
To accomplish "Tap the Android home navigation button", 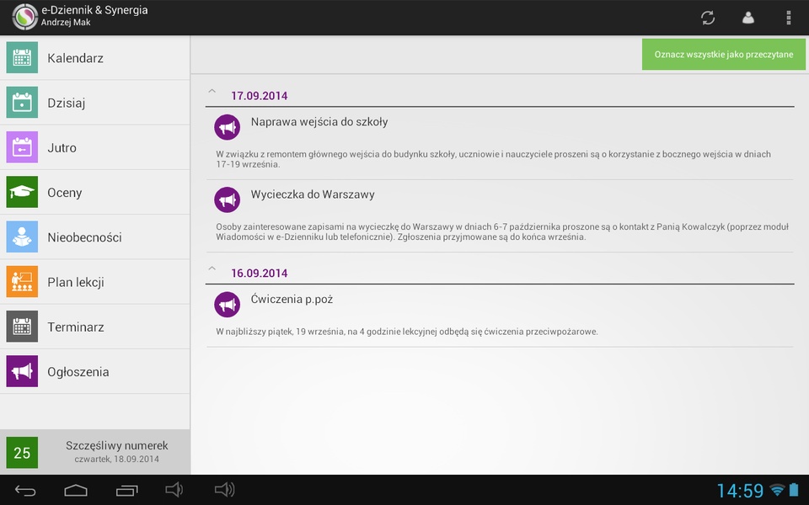I will click(75, 490).
